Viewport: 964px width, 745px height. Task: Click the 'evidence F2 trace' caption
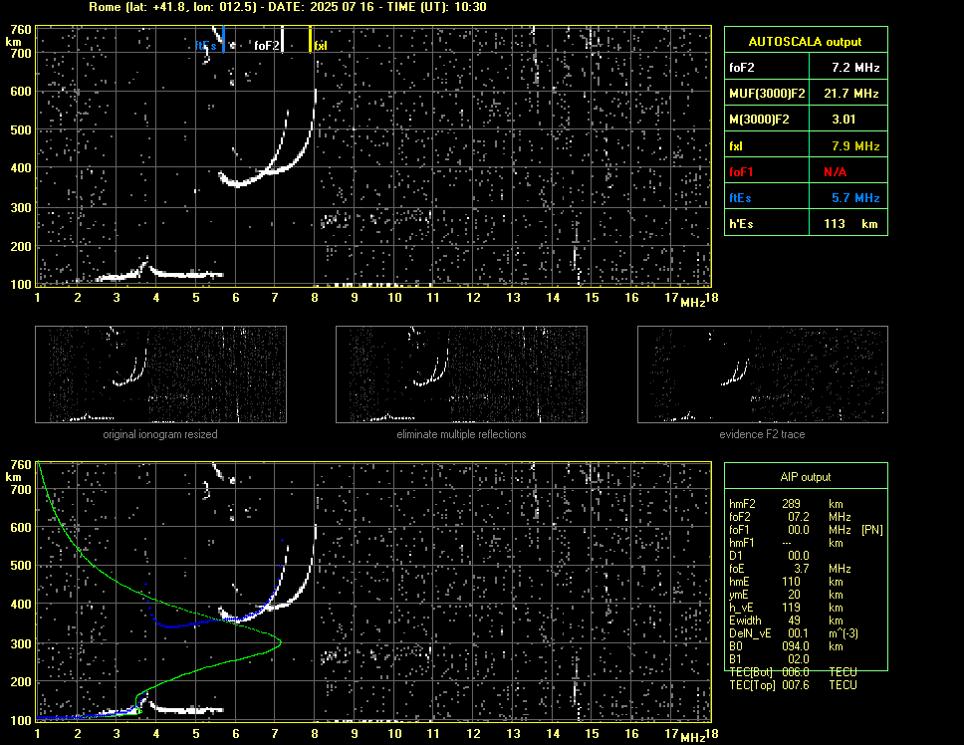[x=762, y=434]
